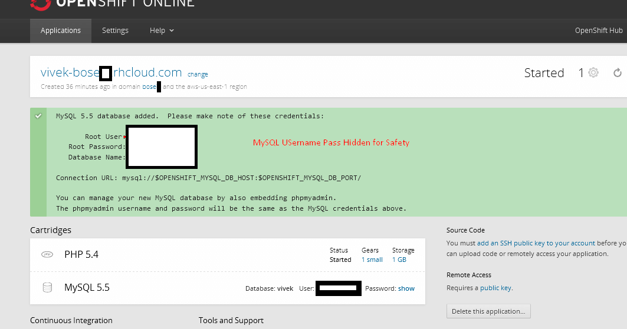Open the vivek-bose rhcloud.com application URL
627x329 pixels.
(x=111, y=72)
